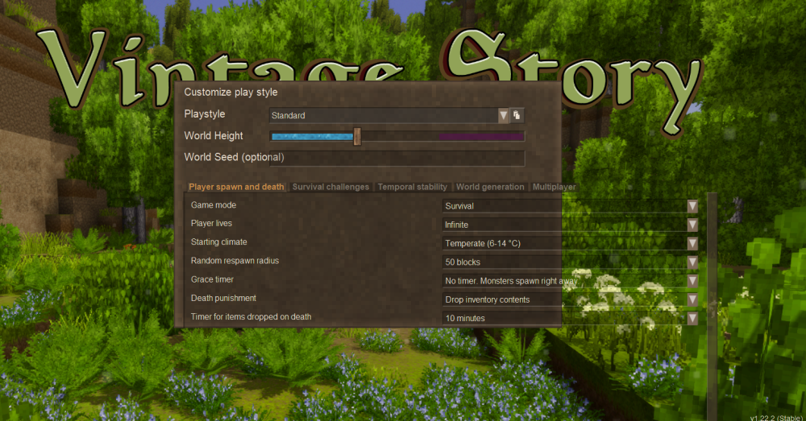
Task: Click the Player lives label
Action: point(211,223)
